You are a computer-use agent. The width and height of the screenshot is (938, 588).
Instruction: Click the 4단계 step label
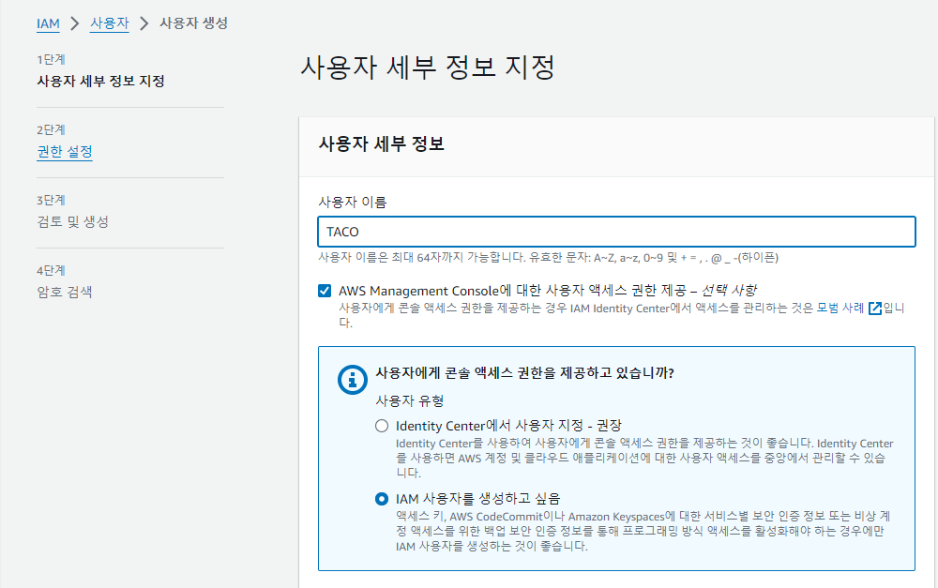point(51,270)
